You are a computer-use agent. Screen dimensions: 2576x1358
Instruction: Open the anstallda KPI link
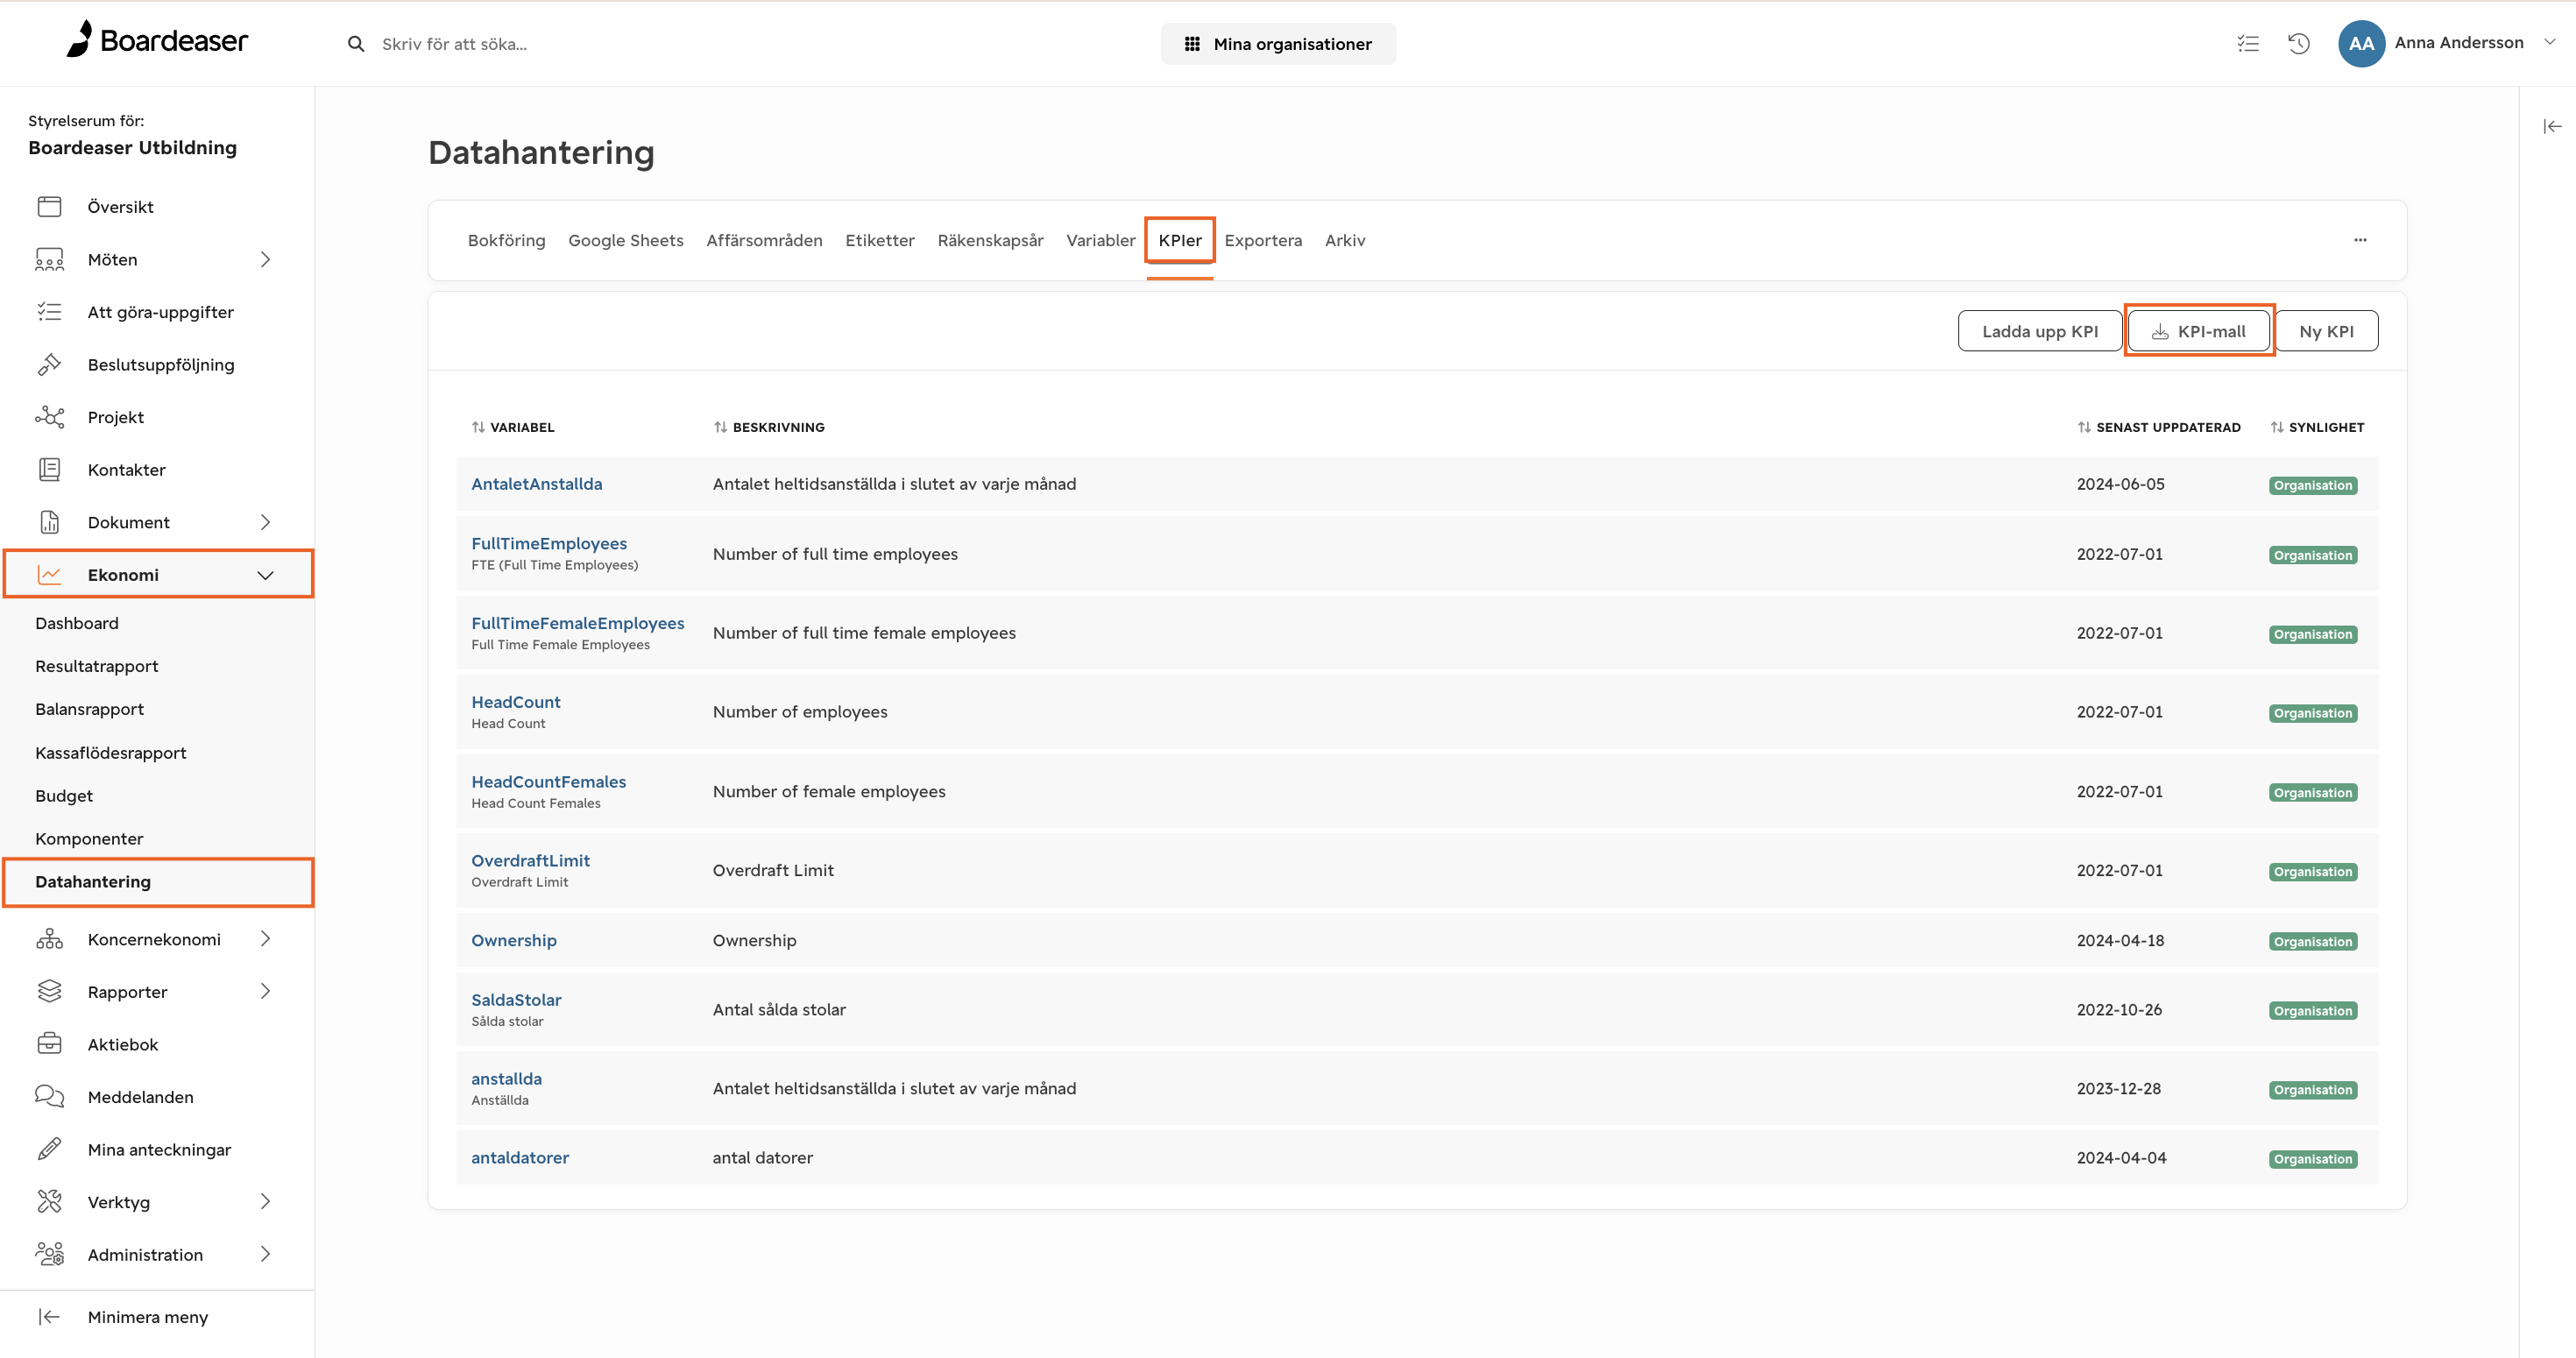[507, 1079]
